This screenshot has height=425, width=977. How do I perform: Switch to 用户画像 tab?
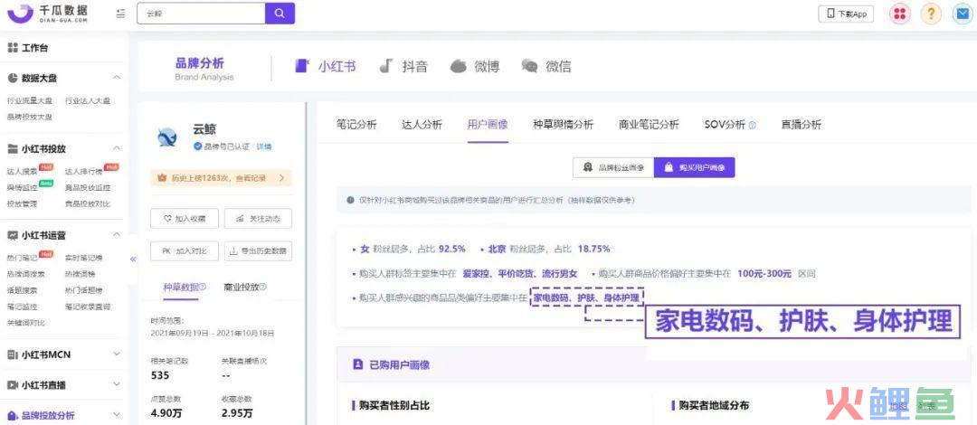(488, 124)
